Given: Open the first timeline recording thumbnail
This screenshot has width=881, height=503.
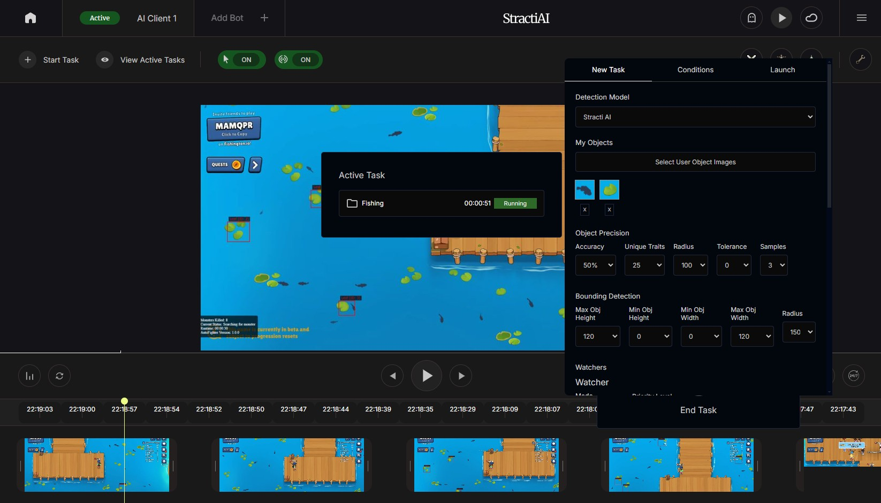Looking at the screenshot, I should (x=97, y=464).
